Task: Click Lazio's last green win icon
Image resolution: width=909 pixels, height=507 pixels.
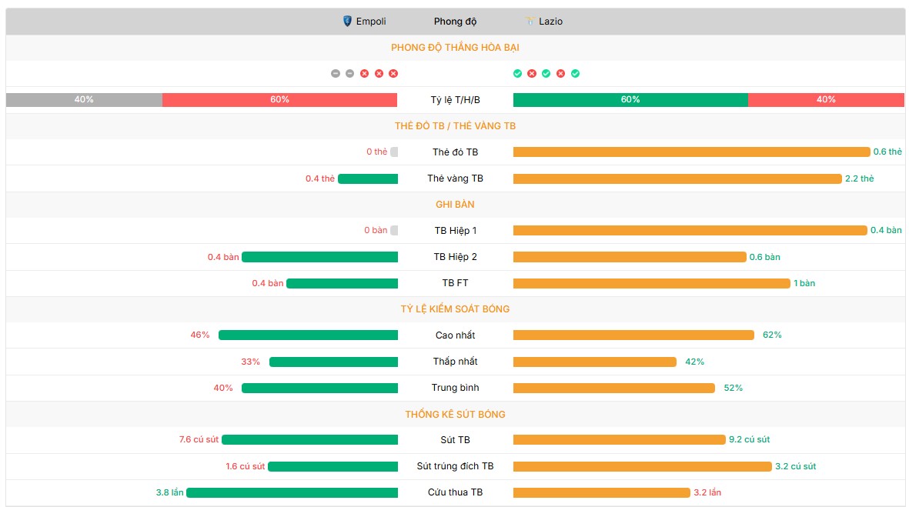Action: click(x=575, y=74)
